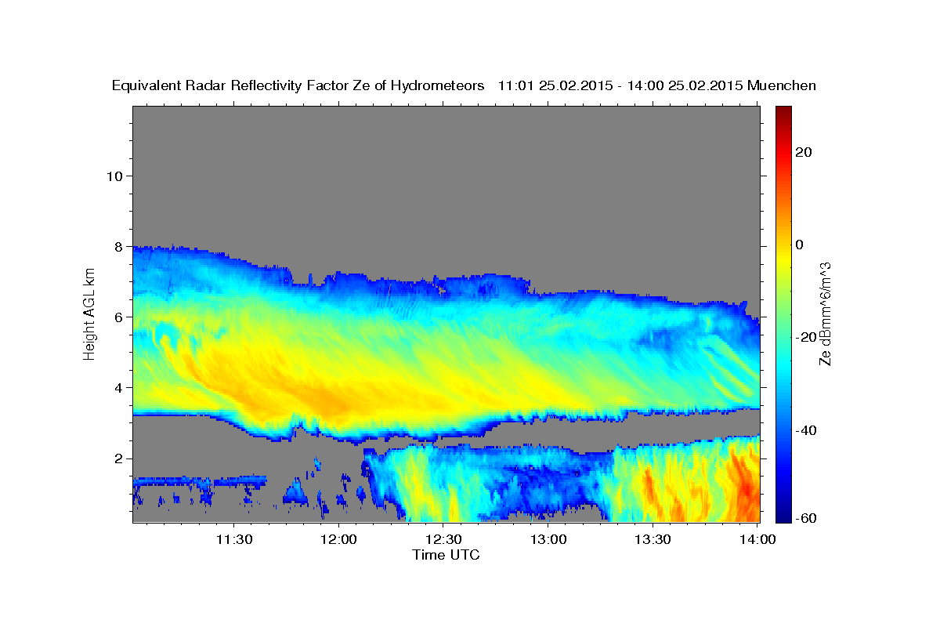This screenshot has width=940, height=627.
Task: Click the station name 'Muenchen' in the title
Action: pos(782,85)
